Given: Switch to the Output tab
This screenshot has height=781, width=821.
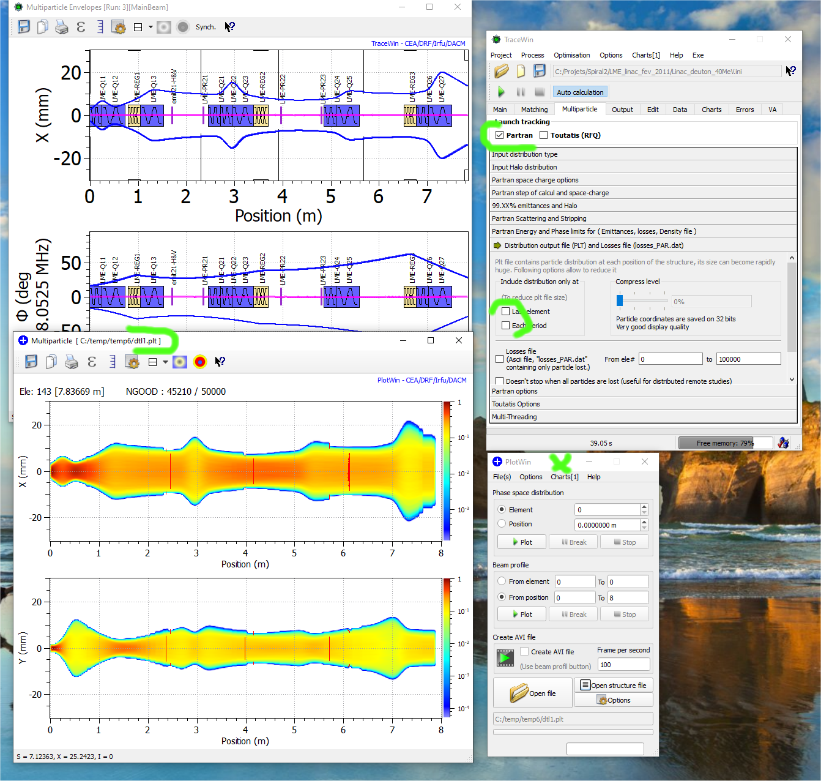Looking at the screenshot, I should pyautogui.click(x=622, y=110).
